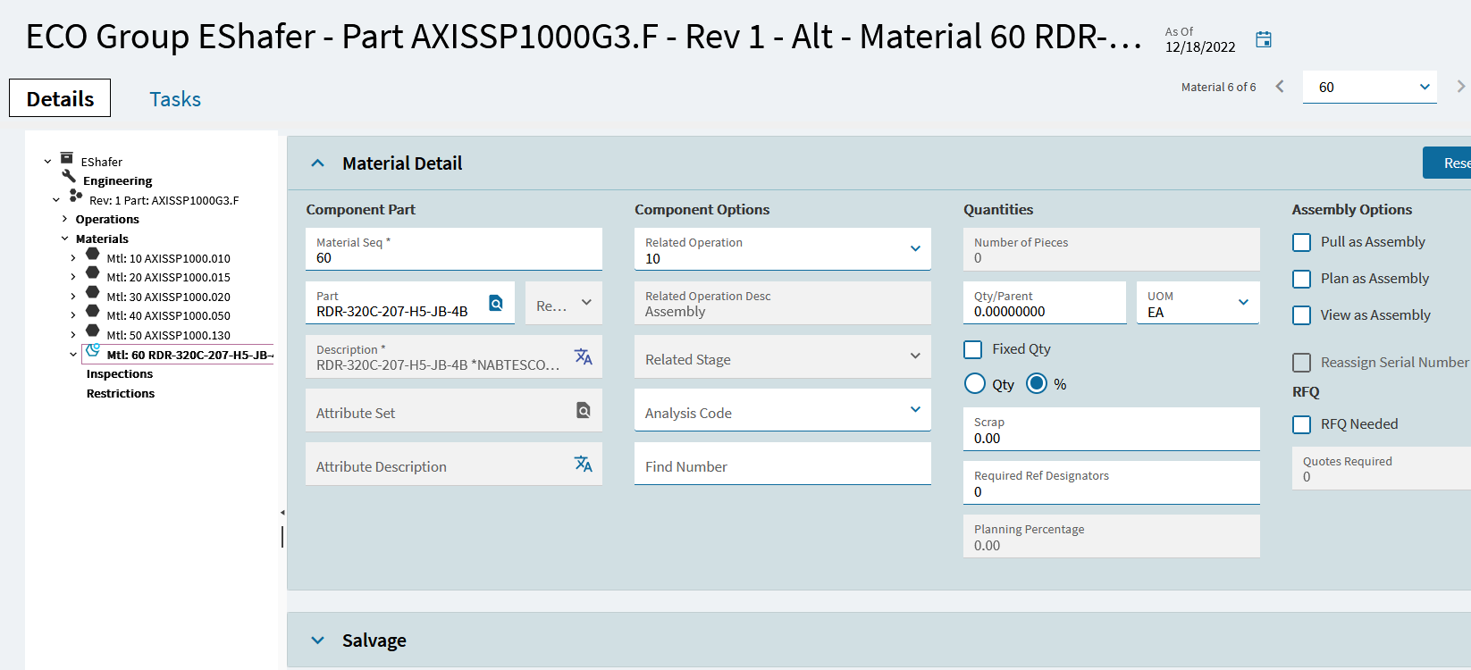Screen dimensions: 1471x670
Task: Open the As Of calendar date picker
Action: [1263, 39]
